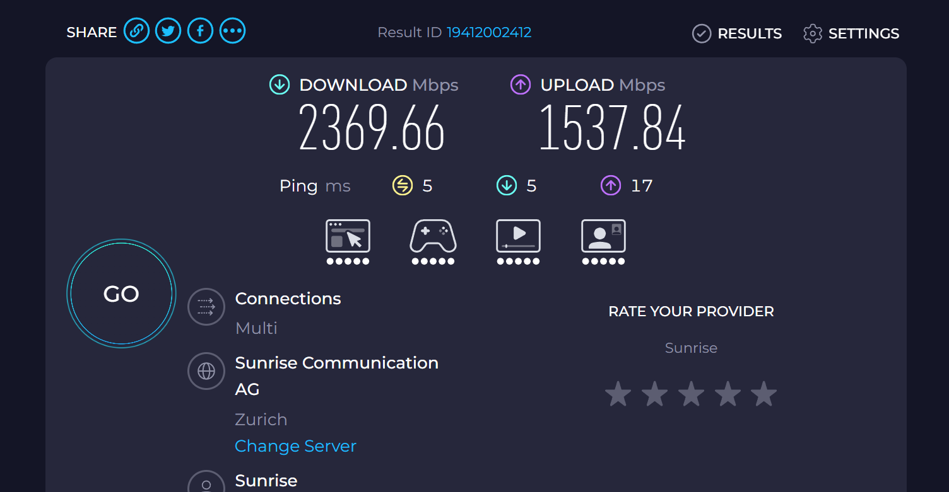Click the upload speed value 1537.84
949x492 pixels.
pos(612,128)
